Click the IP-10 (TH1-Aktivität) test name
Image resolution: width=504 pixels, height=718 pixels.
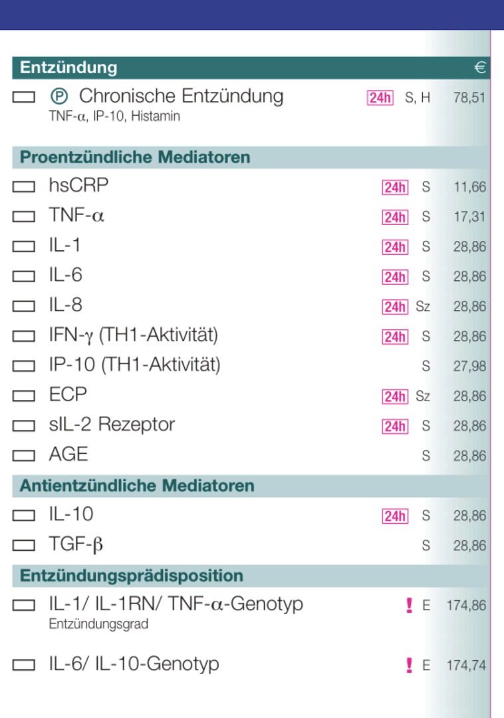(x=134, y=365)
